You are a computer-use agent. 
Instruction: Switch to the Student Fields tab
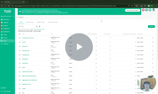click(x=41, y=22)
